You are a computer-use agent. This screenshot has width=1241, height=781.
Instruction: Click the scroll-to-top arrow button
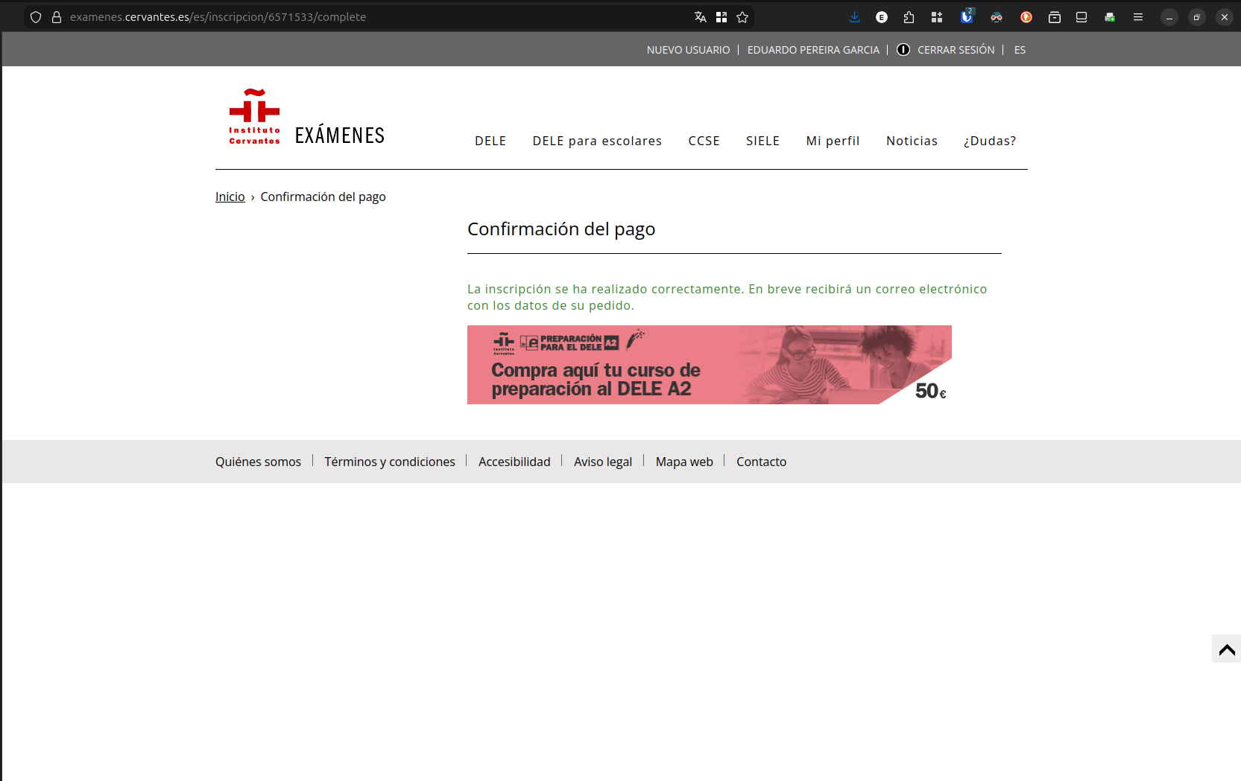[x=1226, y=649]
